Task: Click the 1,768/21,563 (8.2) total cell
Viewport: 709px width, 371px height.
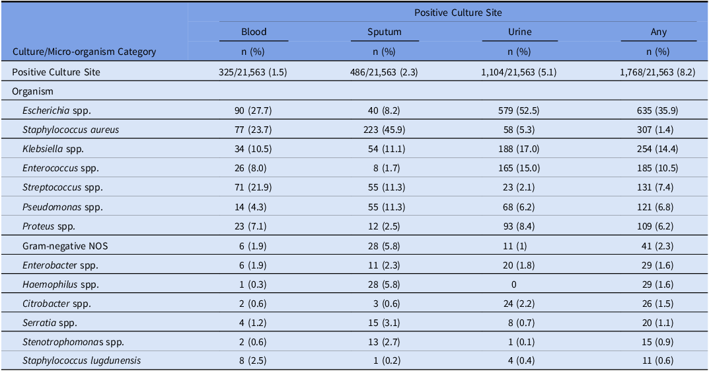Action: [658, 72]
